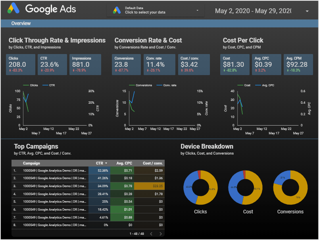Select campaign row 4 name

(54, 194)
